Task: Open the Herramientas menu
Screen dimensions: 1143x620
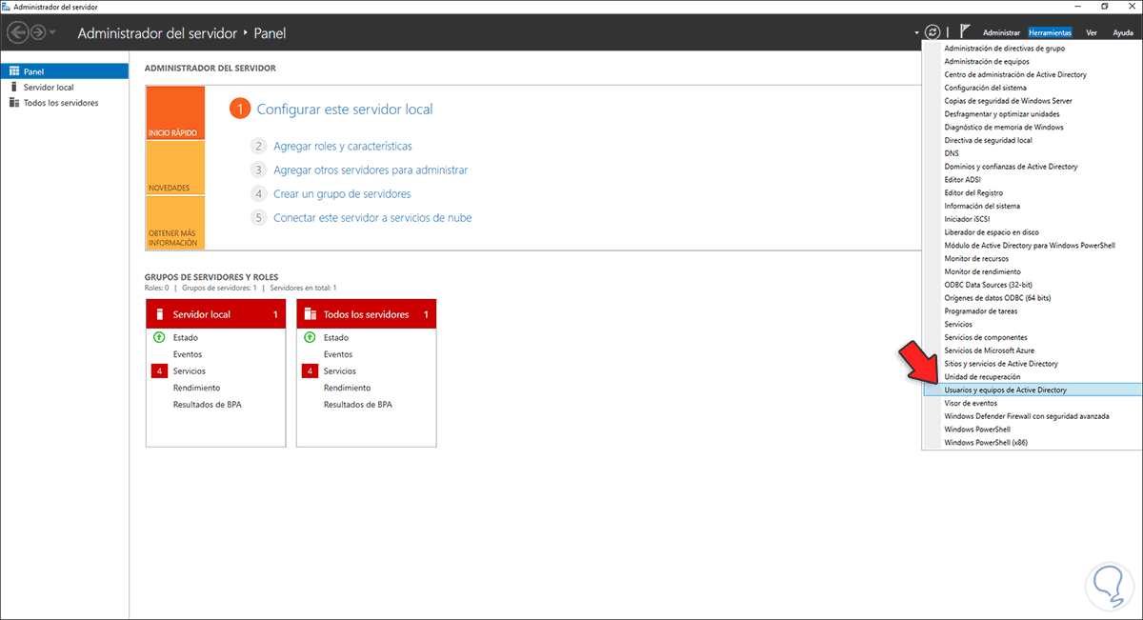Action: [1050, 33]
